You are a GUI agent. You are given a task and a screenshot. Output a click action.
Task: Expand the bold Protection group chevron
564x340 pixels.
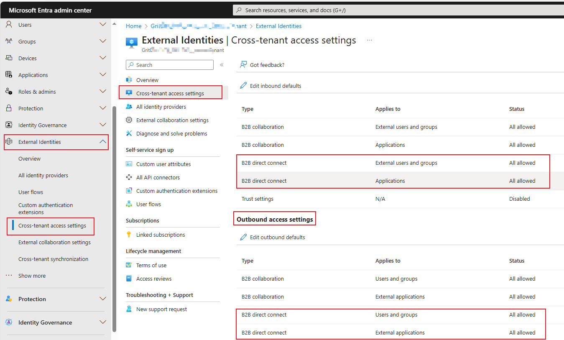coord(103,299)
